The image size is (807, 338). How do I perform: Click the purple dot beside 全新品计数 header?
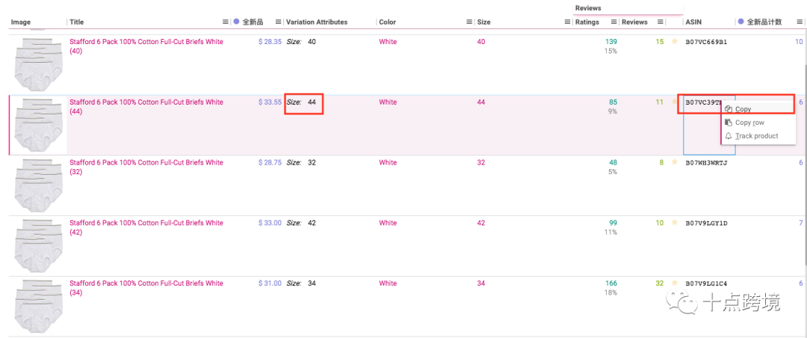740,22
